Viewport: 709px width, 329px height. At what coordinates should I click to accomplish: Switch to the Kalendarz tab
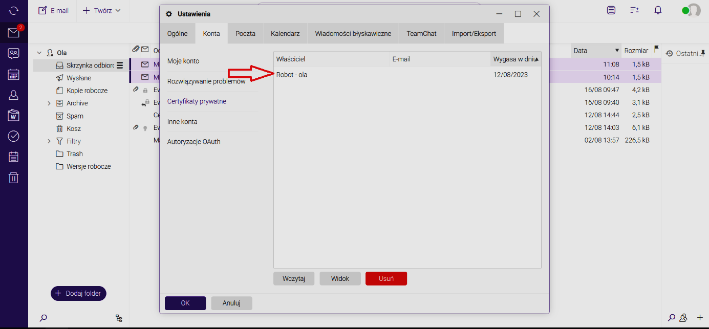point(285,34)
